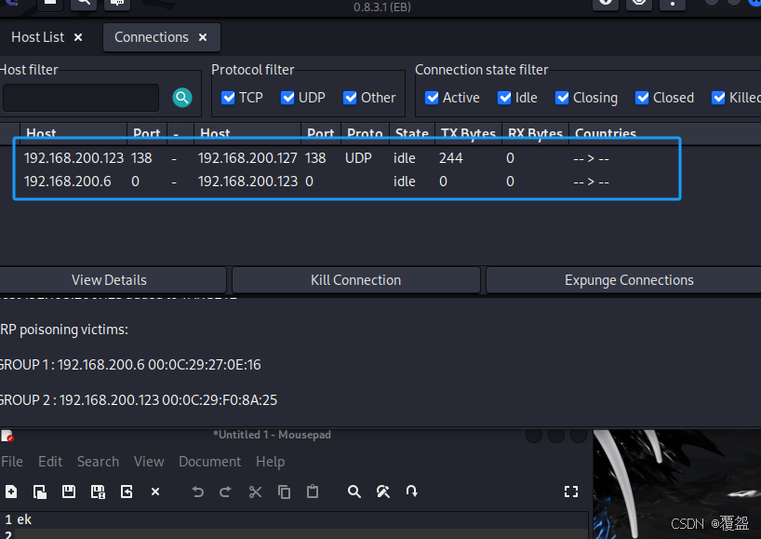Image resolution: width=761 pixels, height=539 pixels.
Task: Sort by the Proto column header
Action: pos(365,133)
